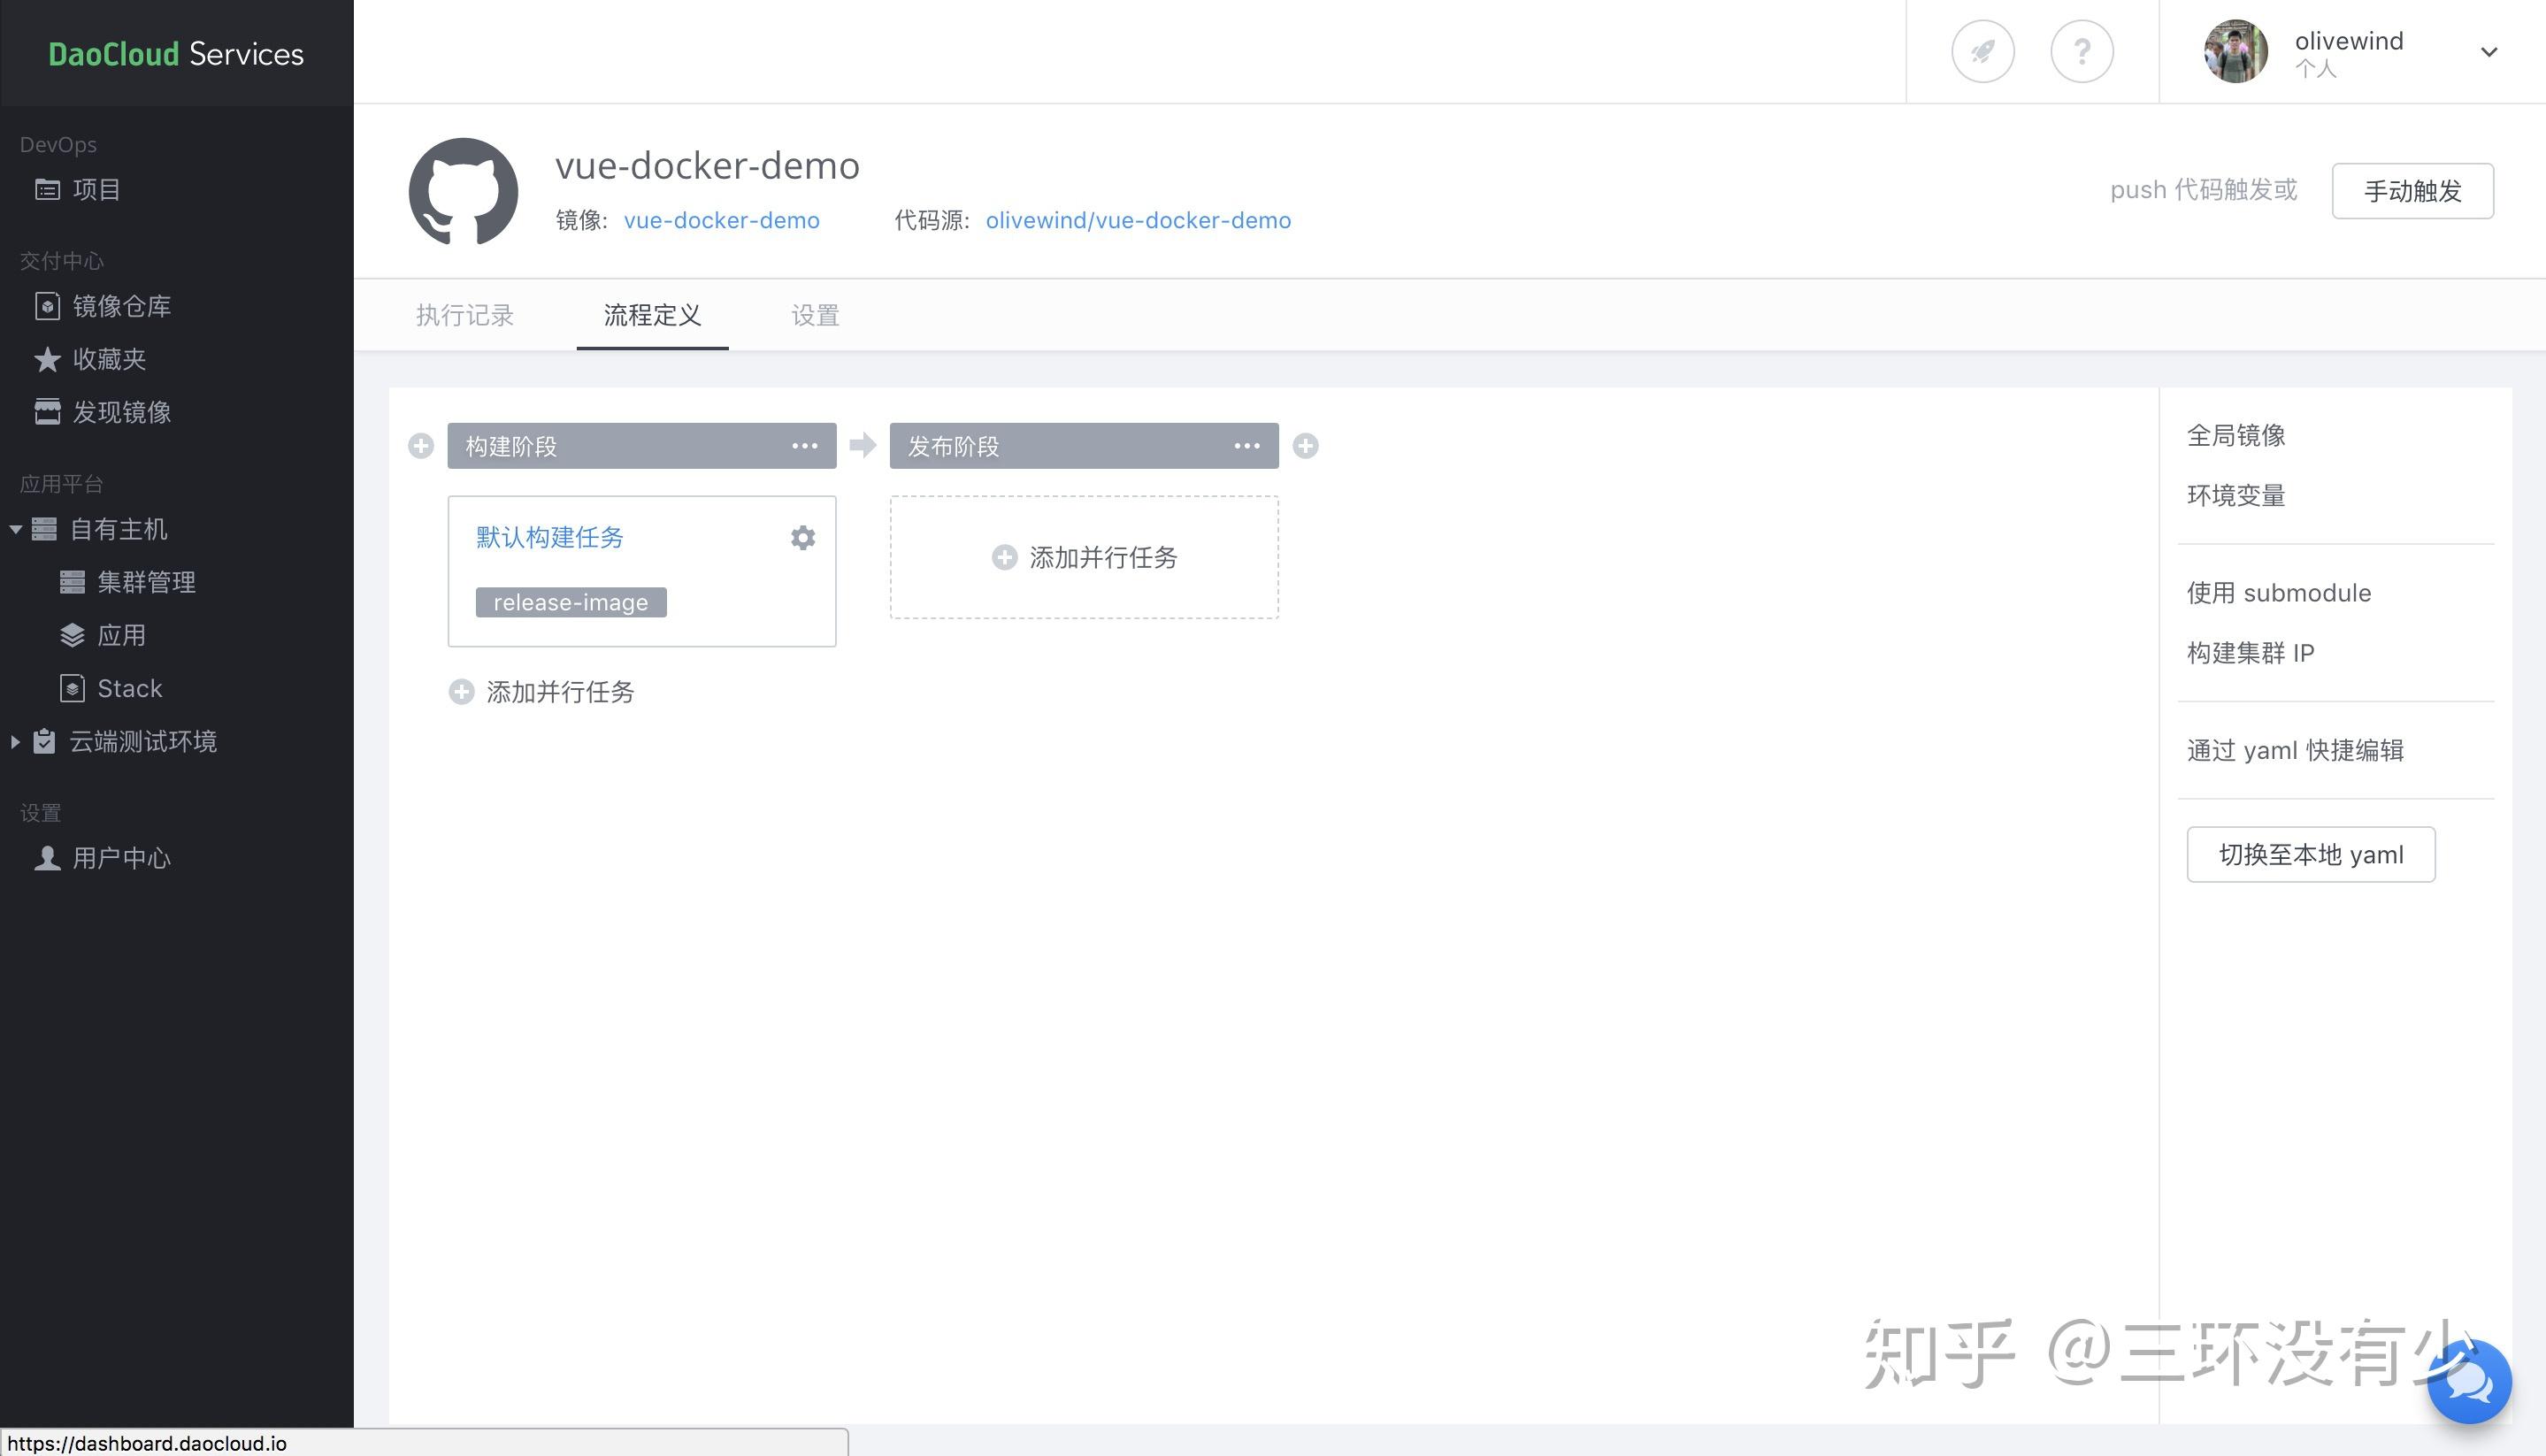This screenshot has width=2546, height=1456.
Task: Click 添加并行任务 in the 发布阶段 box
Action: [1085, 557]
